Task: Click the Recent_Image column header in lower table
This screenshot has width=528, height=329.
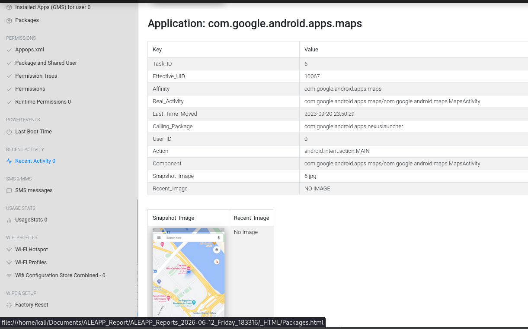Action: point(251,218)
